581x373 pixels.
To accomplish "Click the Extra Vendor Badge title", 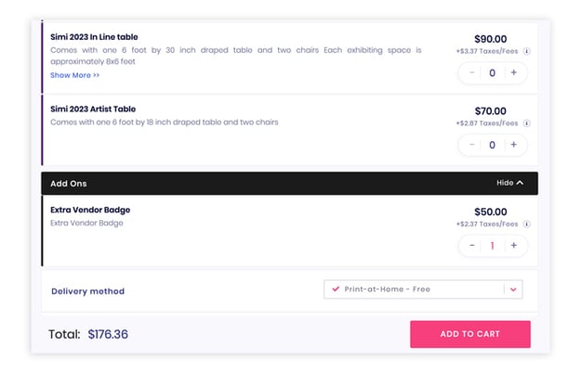I will [90, 210].
